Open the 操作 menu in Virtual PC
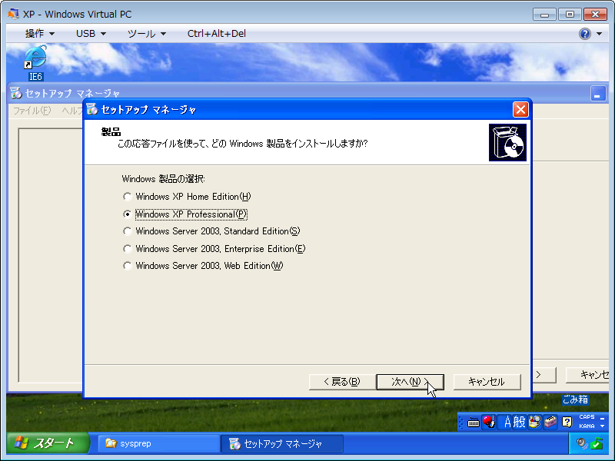The width and height of the screenshot is (615, 461). click(39, 34)
